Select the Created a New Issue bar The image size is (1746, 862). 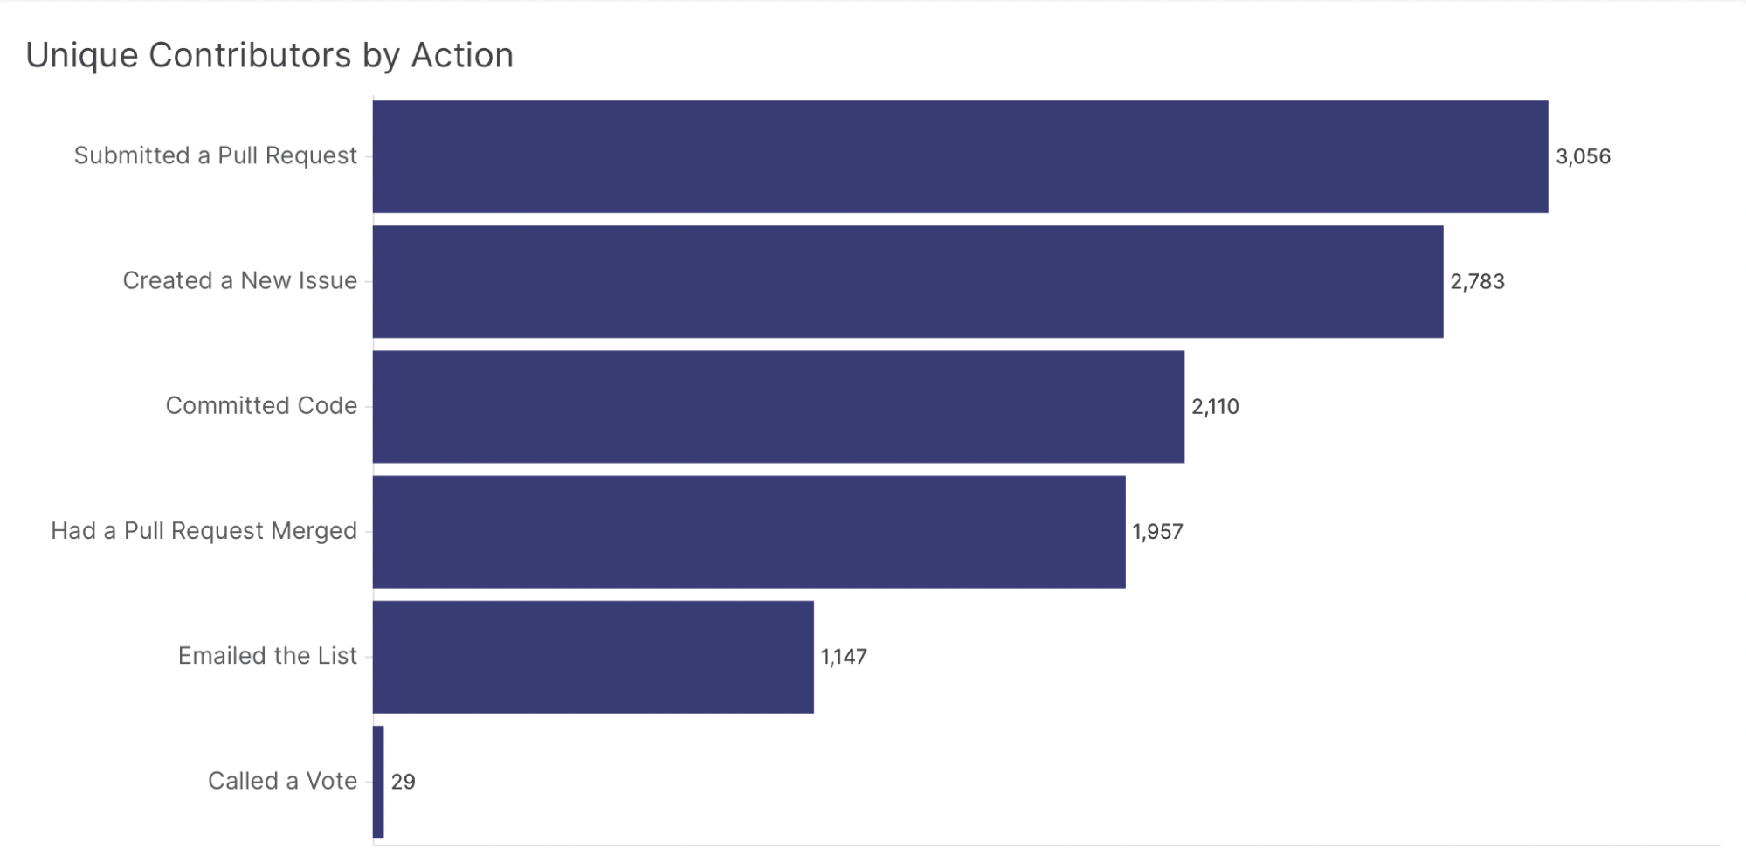tap(908, 281)
